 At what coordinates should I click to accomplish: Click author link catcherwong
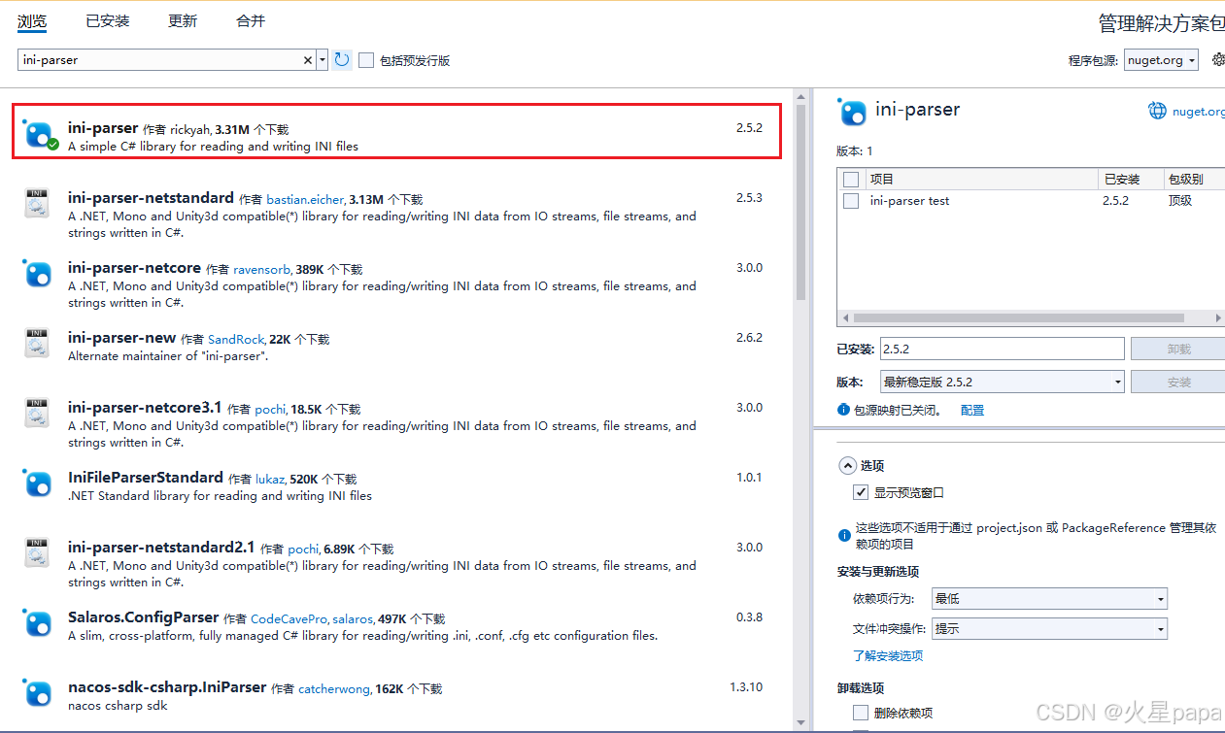[334, 689]
